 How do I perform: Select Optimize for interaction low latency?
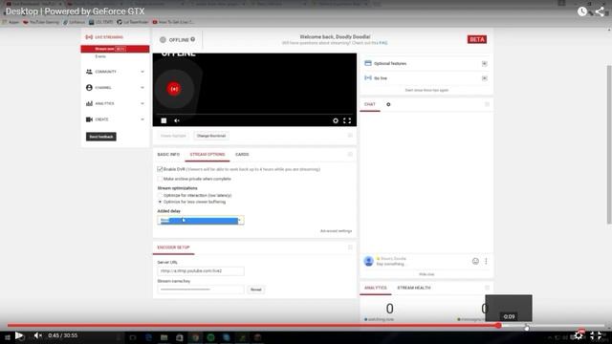coord(160,195)
